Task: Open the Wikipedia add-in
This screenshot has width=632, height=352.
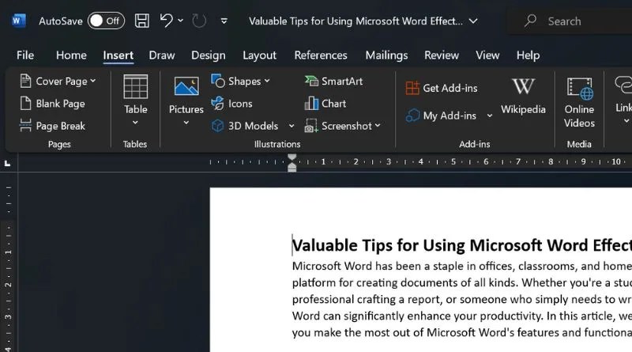Action: coord(523,96)
